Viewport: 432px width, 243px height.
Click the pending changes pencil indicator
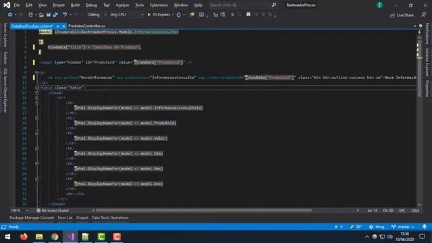(356, 227)
